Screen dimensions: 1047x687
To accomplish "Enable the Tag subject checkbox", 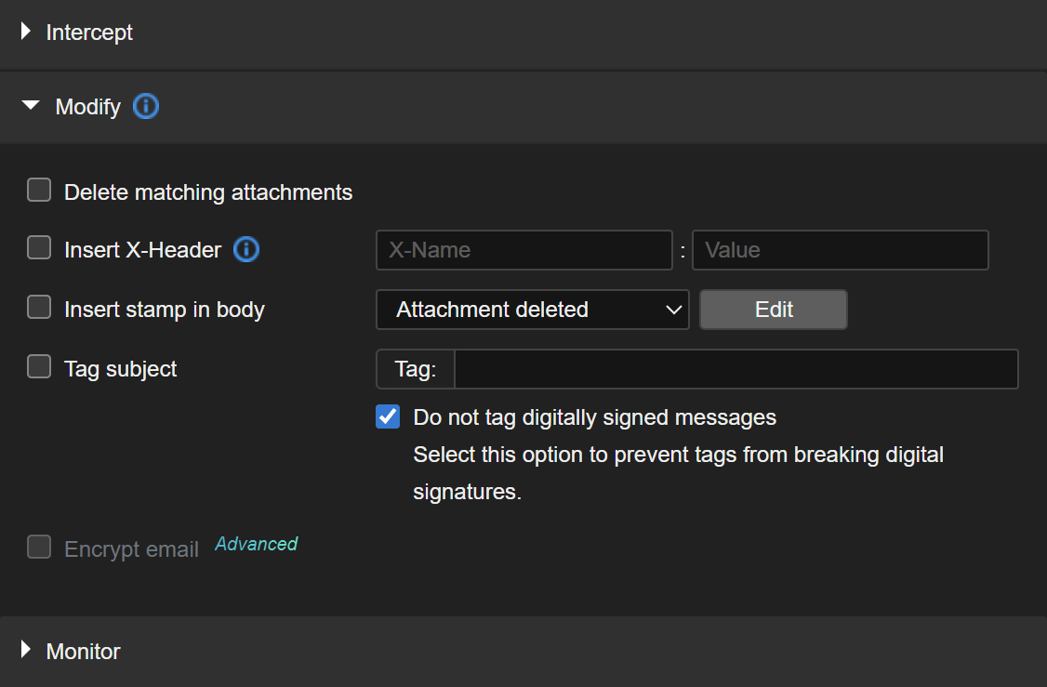I will point(39,368).
